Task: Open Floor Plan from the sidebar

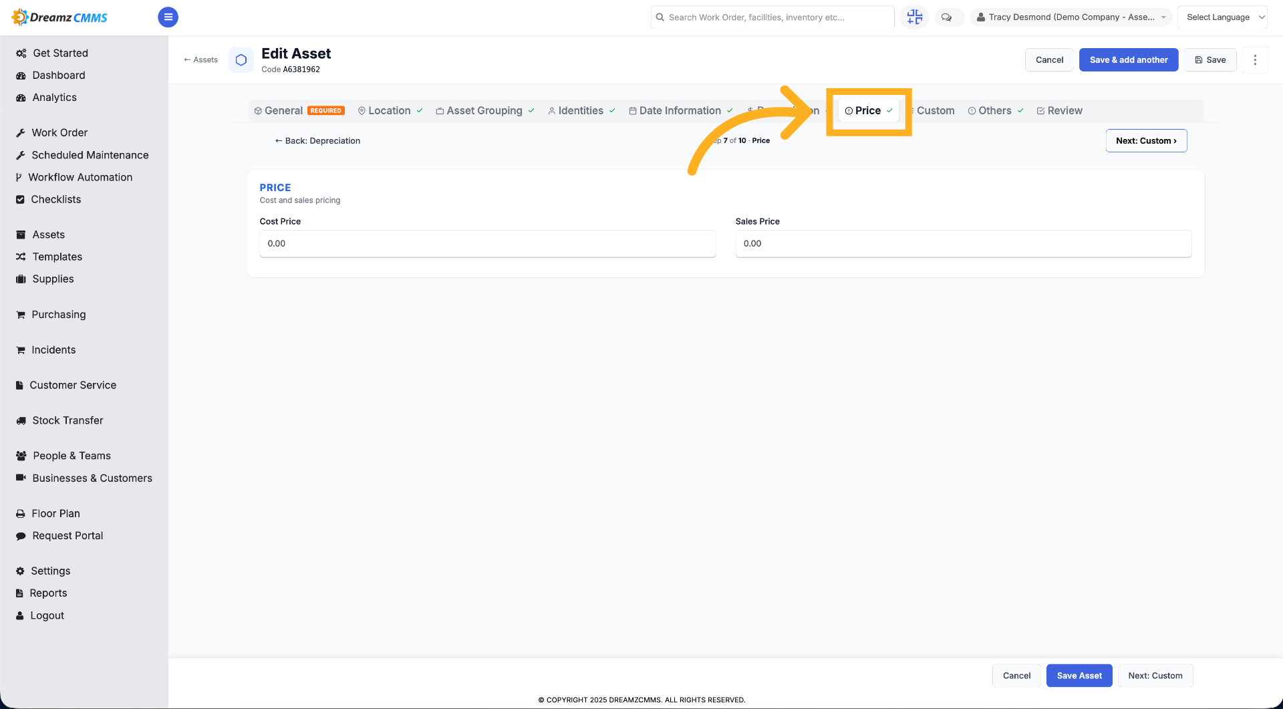Action: tap(55, 514)
